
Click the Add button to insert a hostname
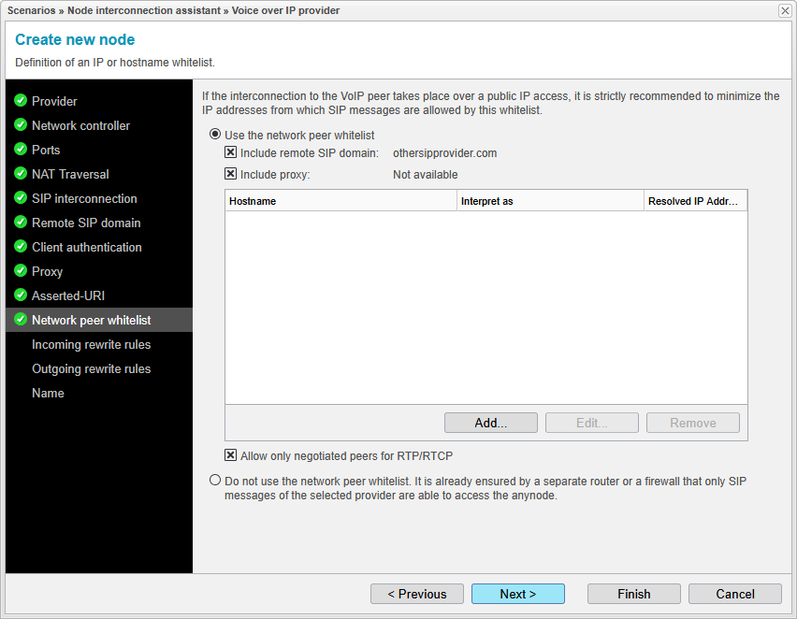[490, 423]
